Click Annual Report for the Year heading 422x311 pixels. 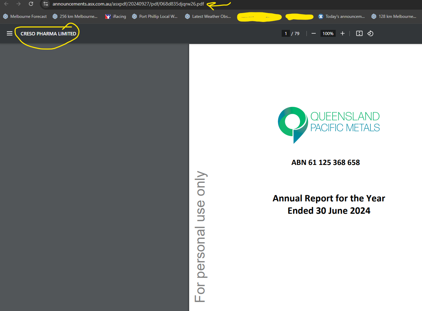pos(329,198)
